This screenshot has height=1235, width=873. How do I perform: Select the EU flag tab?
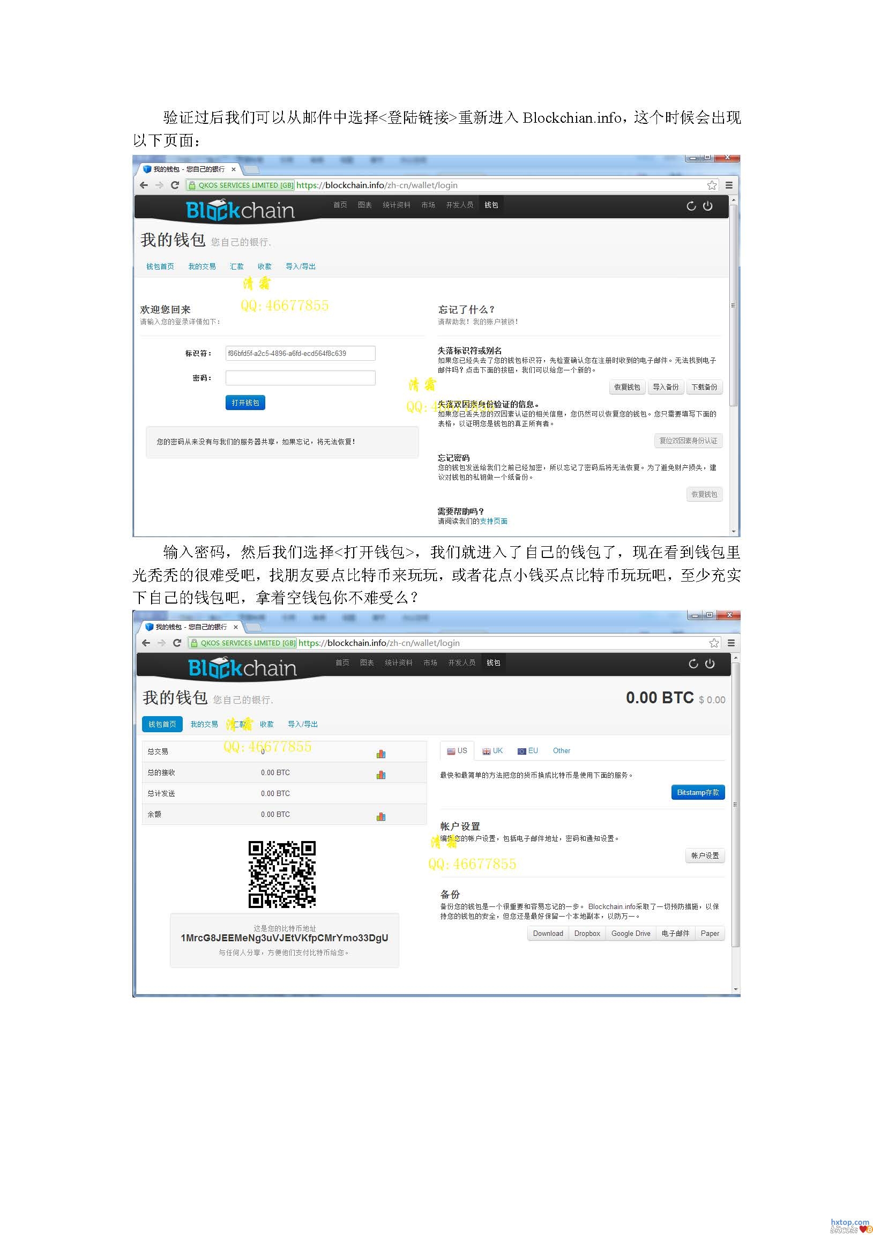pos(527,750)
